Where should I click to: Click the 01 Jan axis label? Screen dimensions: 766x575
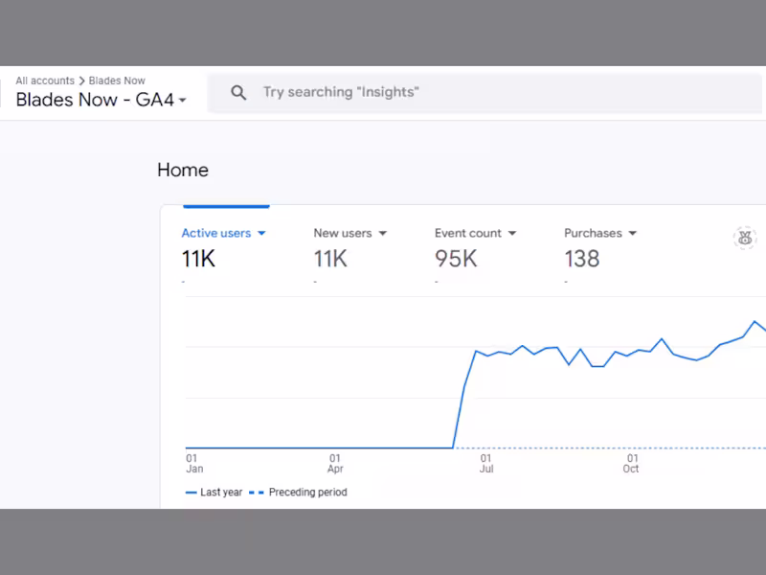[194, 464]
